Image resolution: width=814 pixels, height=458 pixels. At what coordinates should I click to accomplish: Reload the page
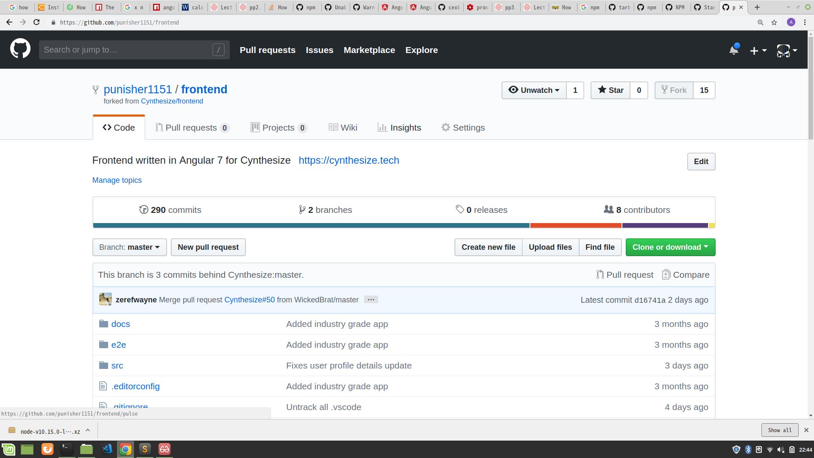click(x=36, y=22)
